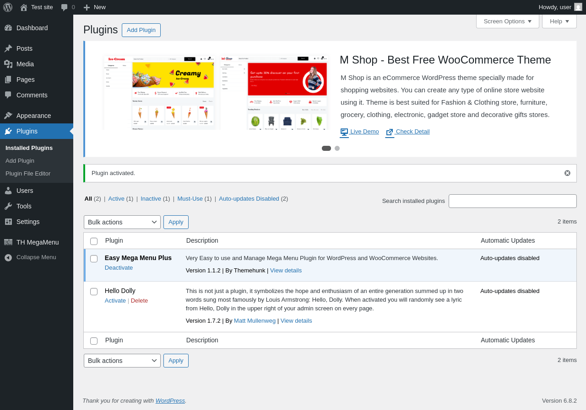The image size is (586, 410).
Task: Open comments bubble icon in admin bar
Action: click(65, 7)
